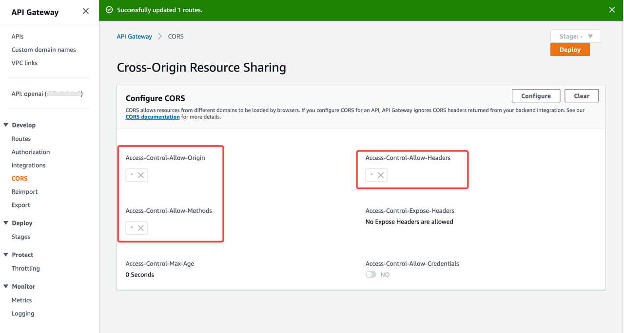Toggle Access-Control-Allow-Credentials switch
This screenshot has width=624, height=333.
[371, 275]
